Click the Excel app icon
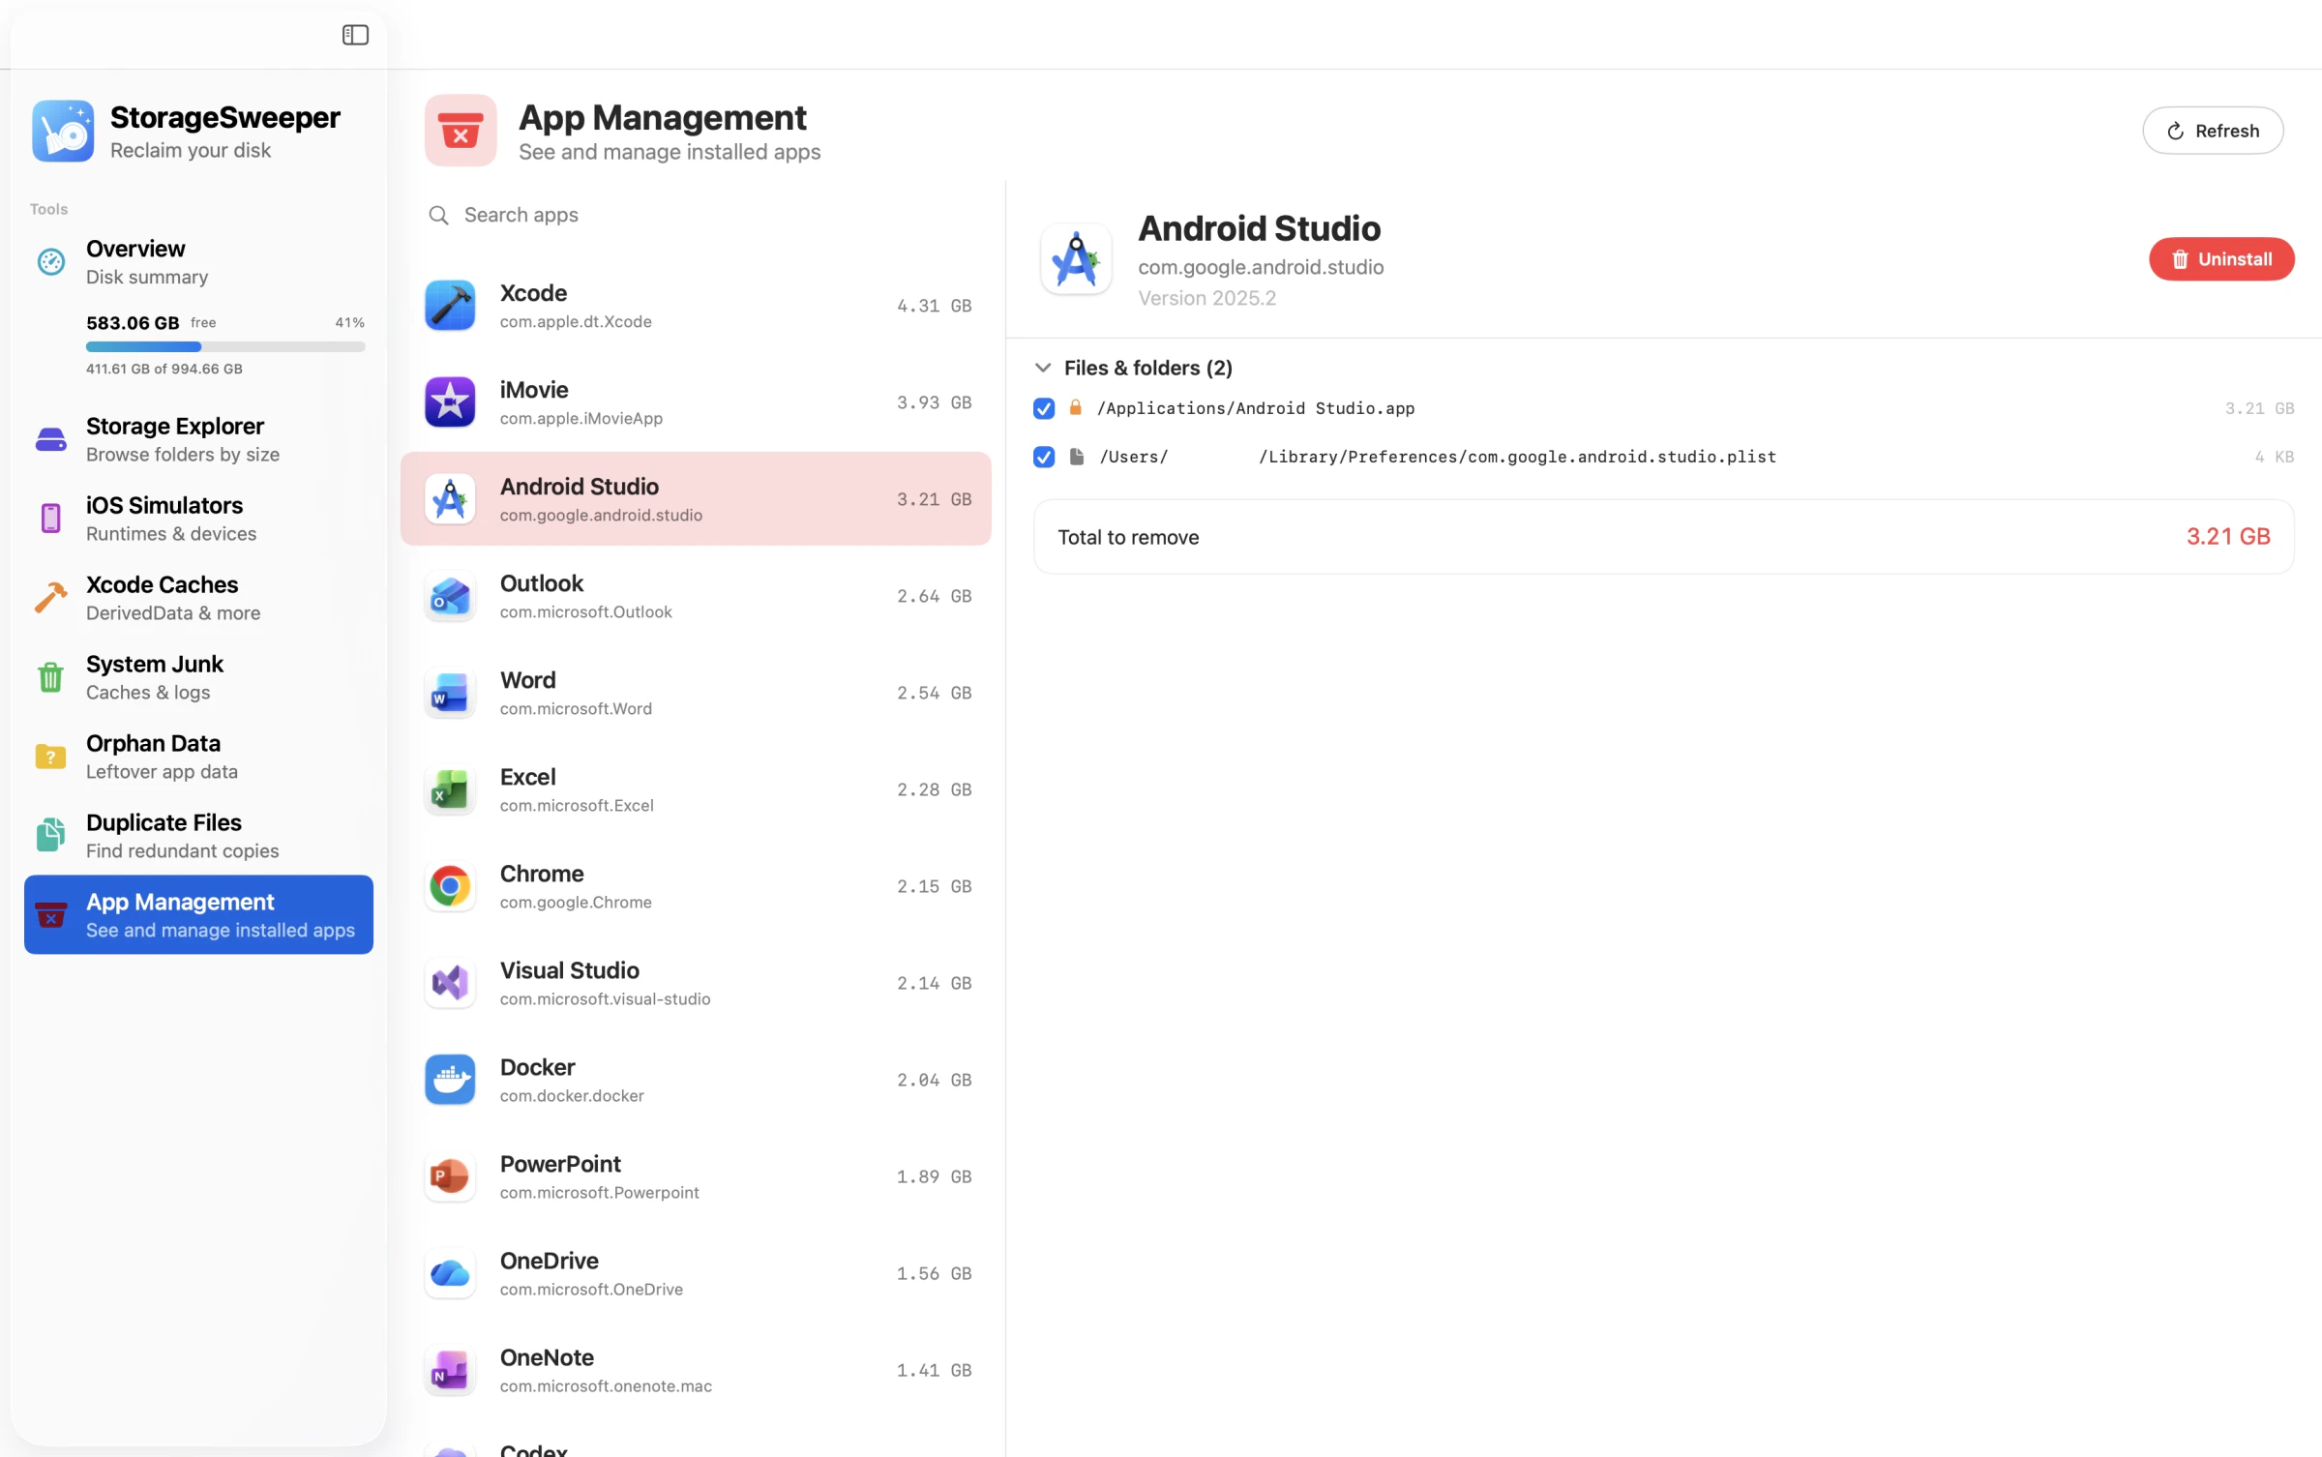 click(x=450, y=789)
